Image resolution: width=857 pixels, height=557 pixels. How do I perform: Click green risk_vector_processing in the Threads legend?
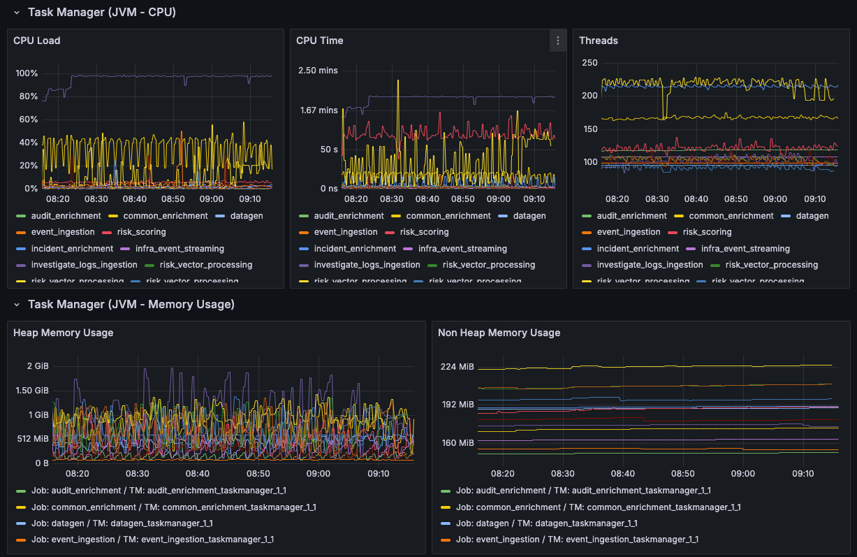click(x=770, y=265)
